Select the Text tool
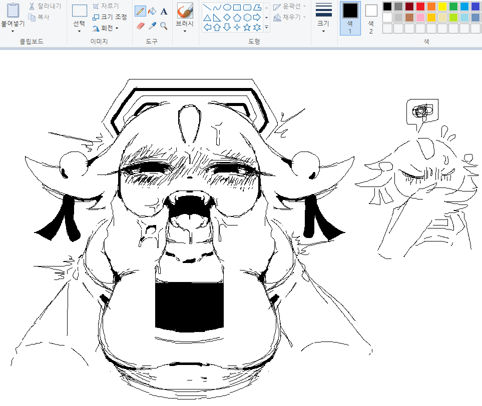Screen dimensions: 482x406 (164, 11)
